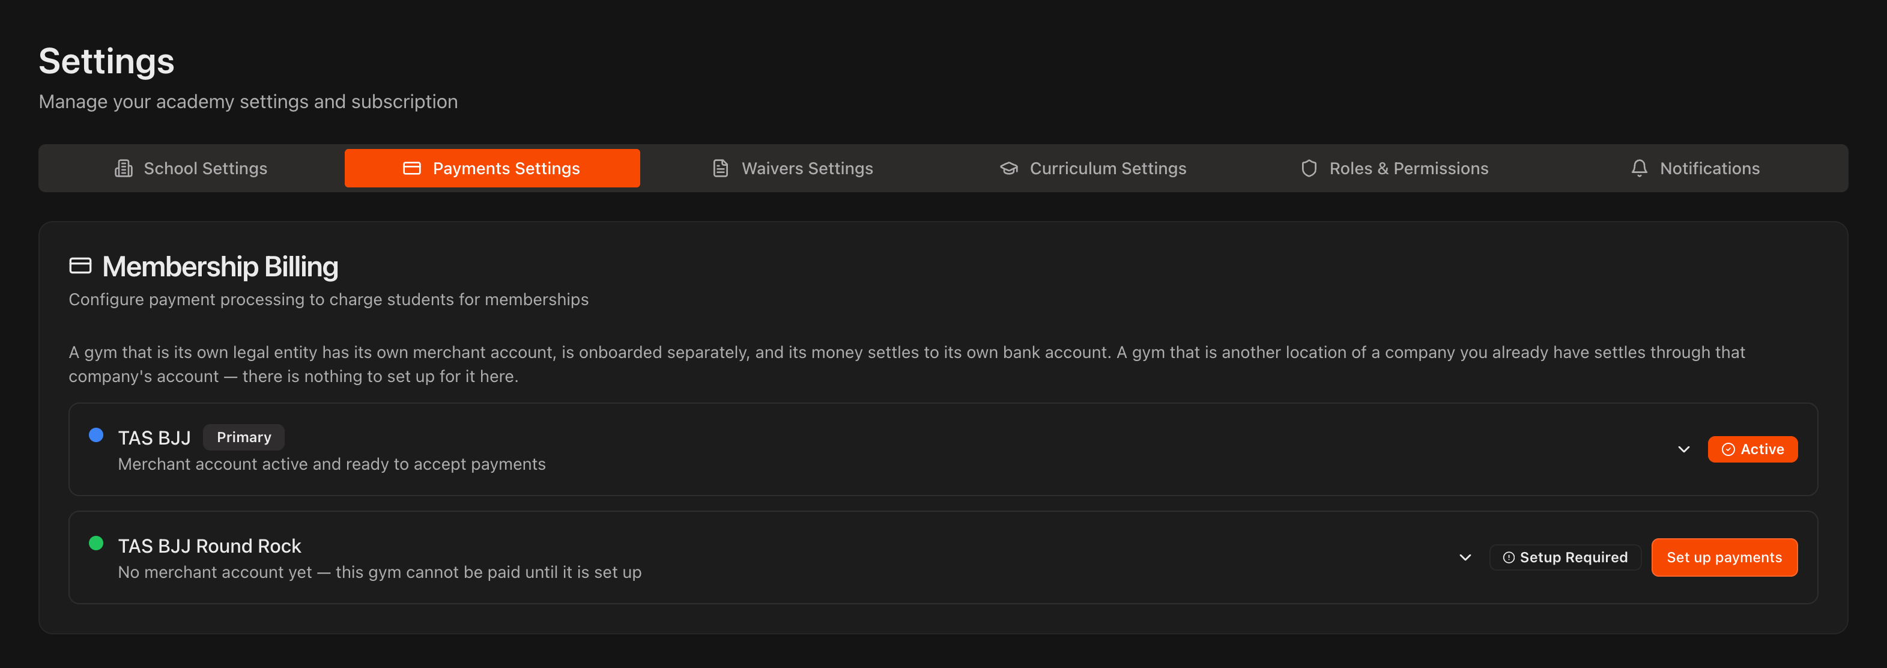Click the bell icon beside Notifications
This screenshot has width=1887, height=668.
[1640, 168]
